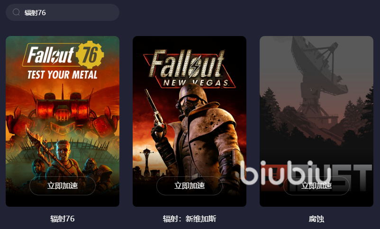The height and width of the screenshot is (229, 380).
Task: Click 立即加速 on the Fallout 76 card
Action: pos(63,186)
